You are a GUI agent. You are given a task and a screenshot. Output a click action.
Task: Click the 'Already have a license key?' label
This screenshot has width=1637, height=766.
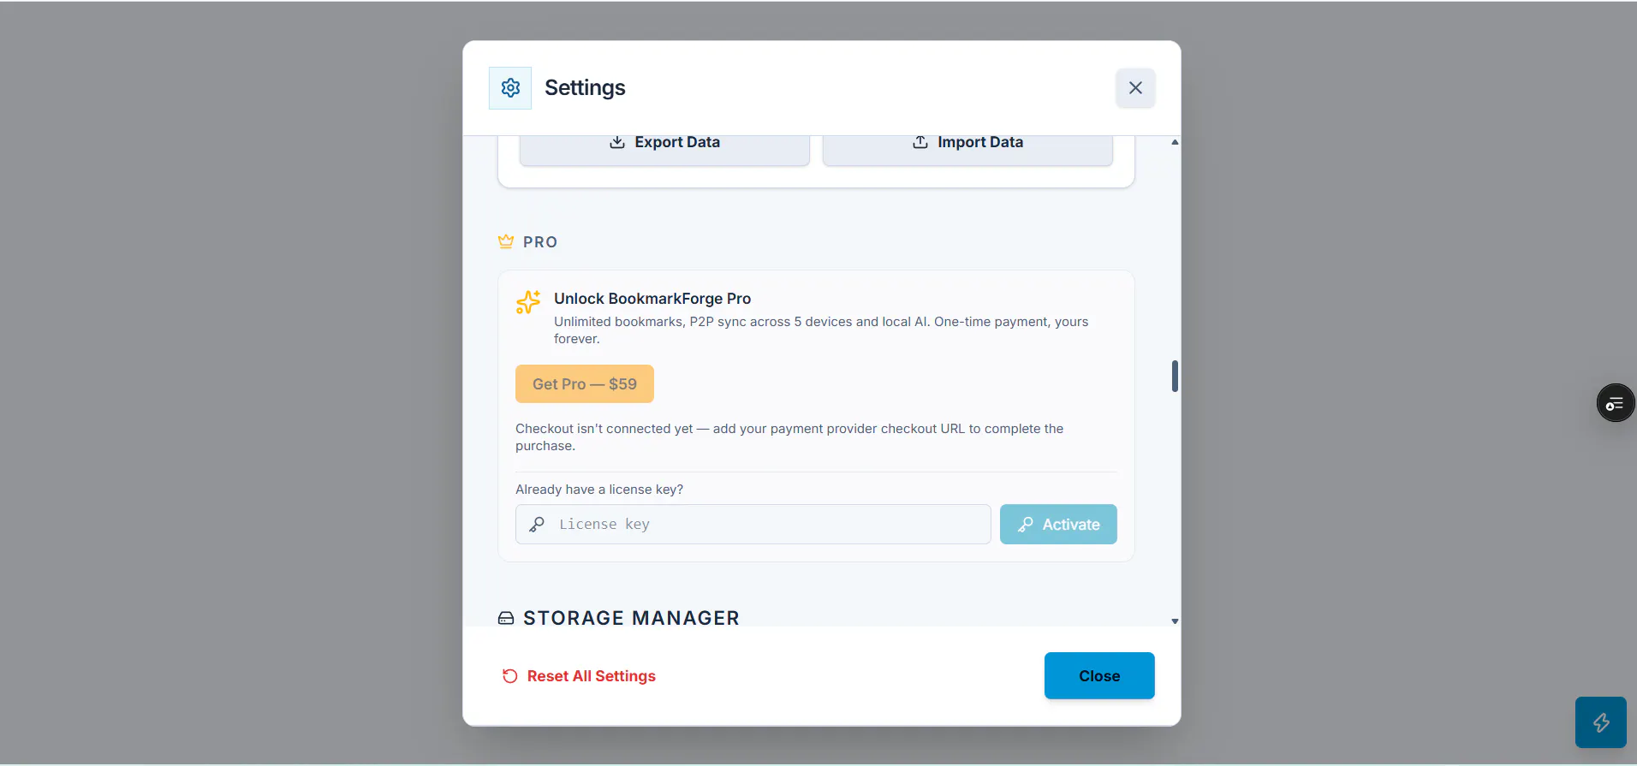point(599,490)
